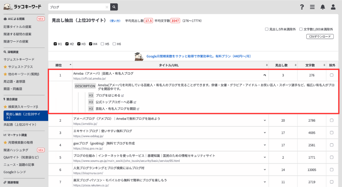Open the https://www.exblog.jp/ URL link
342x187 pixels.
(88, 136)
